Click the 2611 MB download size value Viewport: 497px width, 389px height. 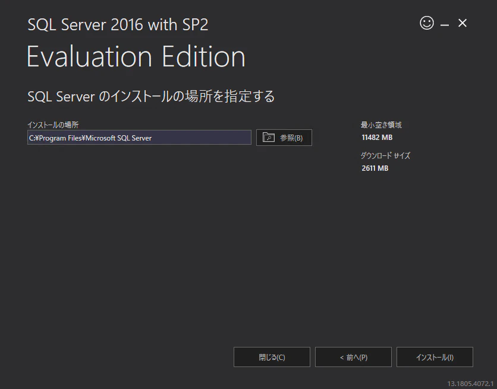pyautogui.click(x=375, y=168)
